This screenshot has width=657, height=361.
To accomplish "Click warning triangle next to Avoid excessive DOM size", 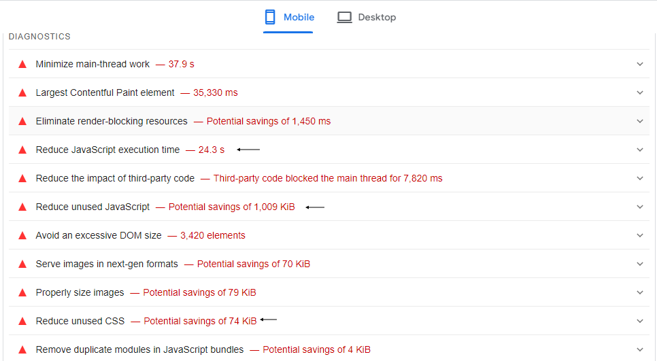I will tap(22, 235).
